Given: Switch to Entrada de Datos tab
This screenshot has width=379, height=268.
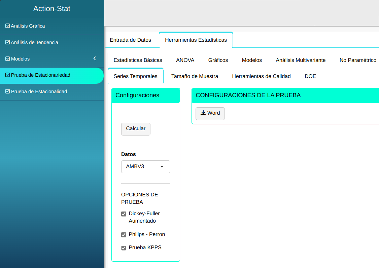Looking at the screenshot, I should click(x=130, y=40).
